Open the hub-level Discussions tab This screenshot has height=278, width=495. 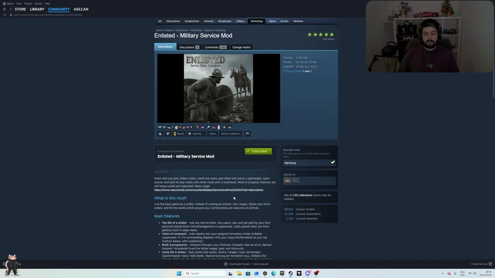[173, 21]
